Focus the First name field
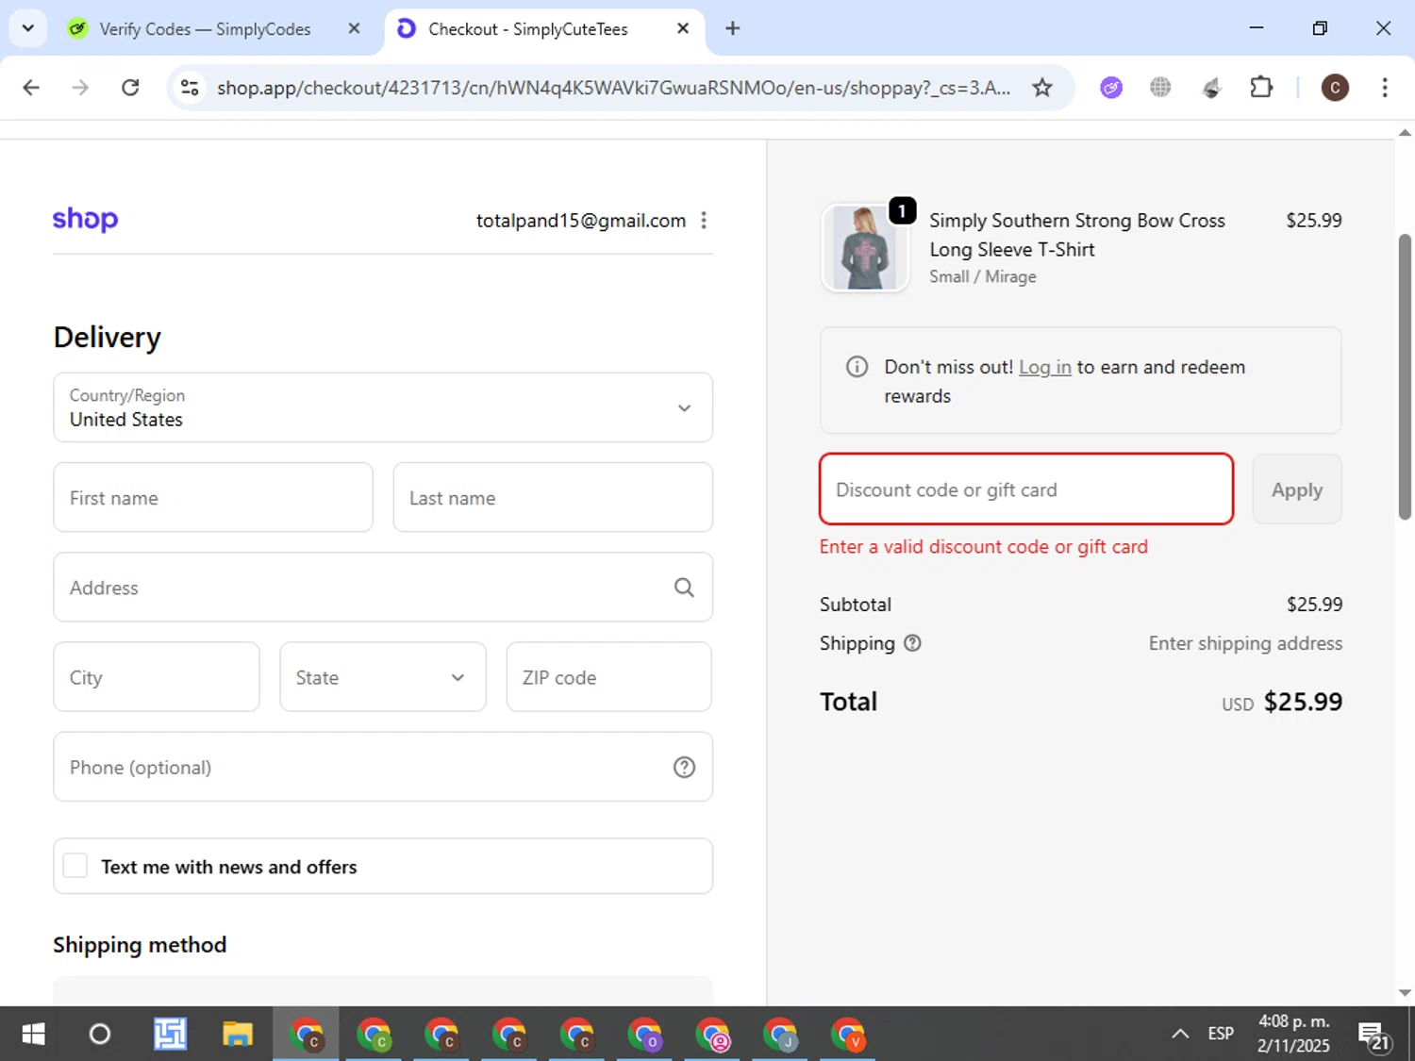This screenshot has width=1415, height=1061. (213, 497)
